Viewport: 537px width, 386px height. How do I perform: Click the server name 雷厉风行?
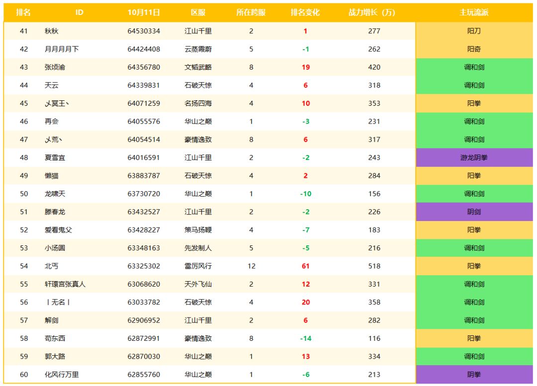(198, 266)
